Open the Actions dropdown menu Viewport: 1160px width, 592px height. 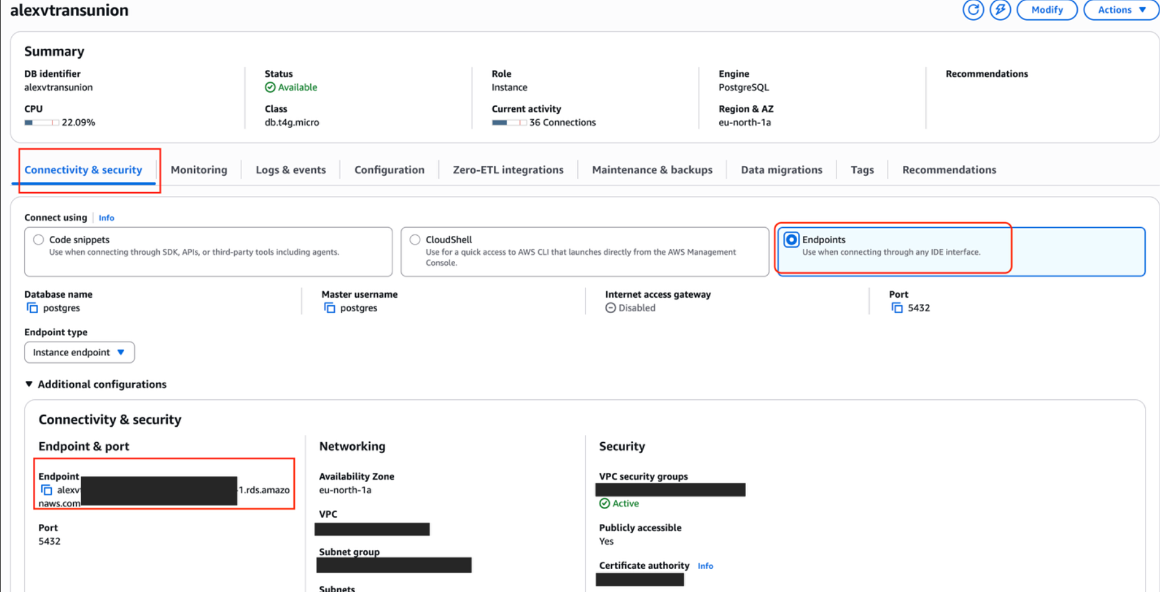click(x=1121, y=10)
